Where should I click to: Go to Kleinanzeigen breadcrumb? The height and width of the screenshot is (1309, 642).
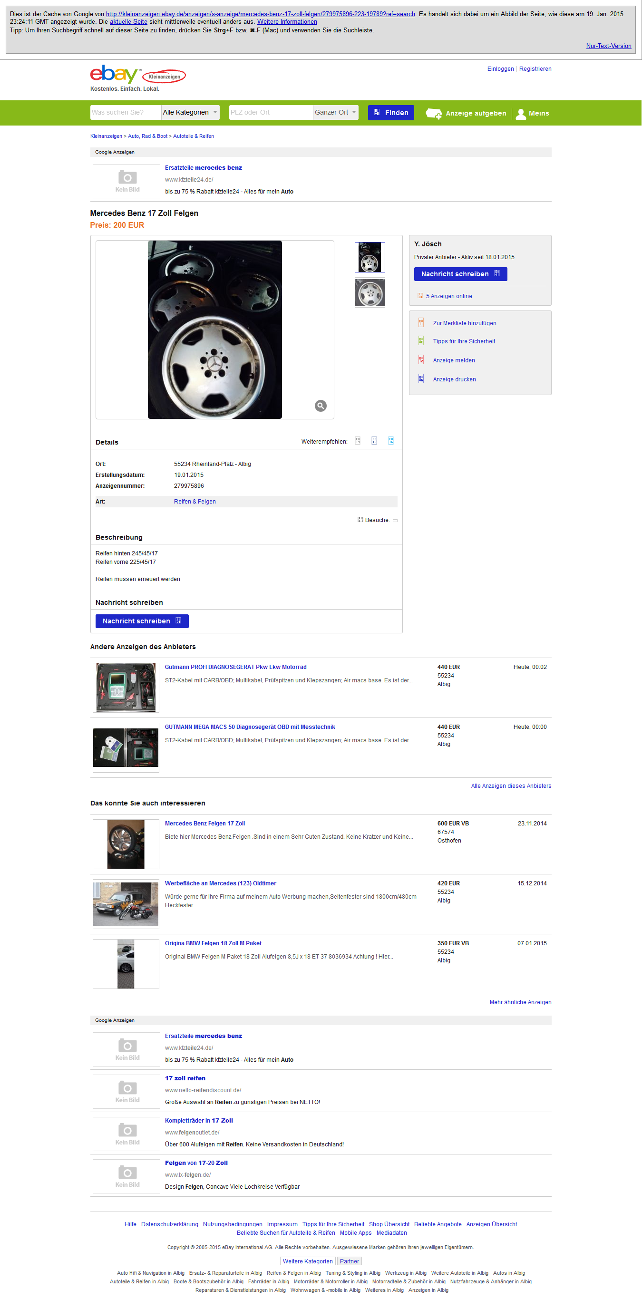pyautogui.click(x=106, y=136)
